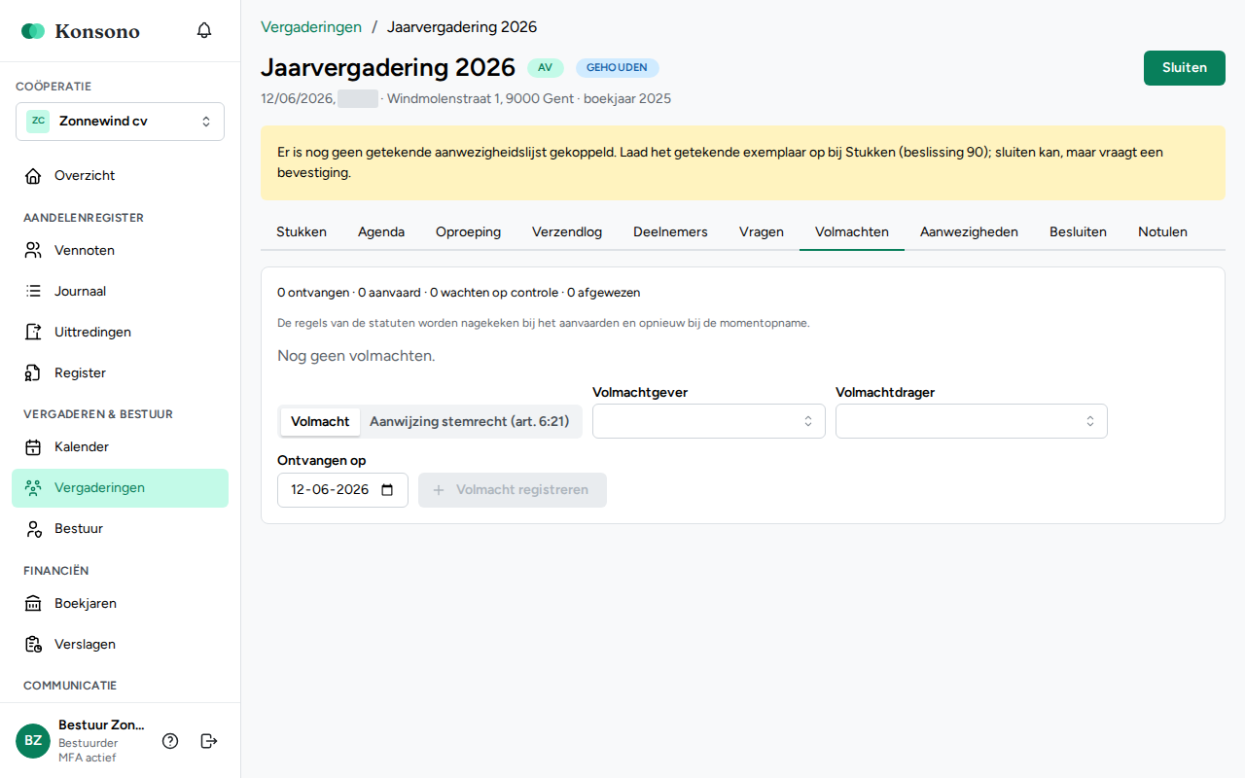Select the Volmacht segment option
Viewport: 1245px width, 778px height.
(320, 422)
